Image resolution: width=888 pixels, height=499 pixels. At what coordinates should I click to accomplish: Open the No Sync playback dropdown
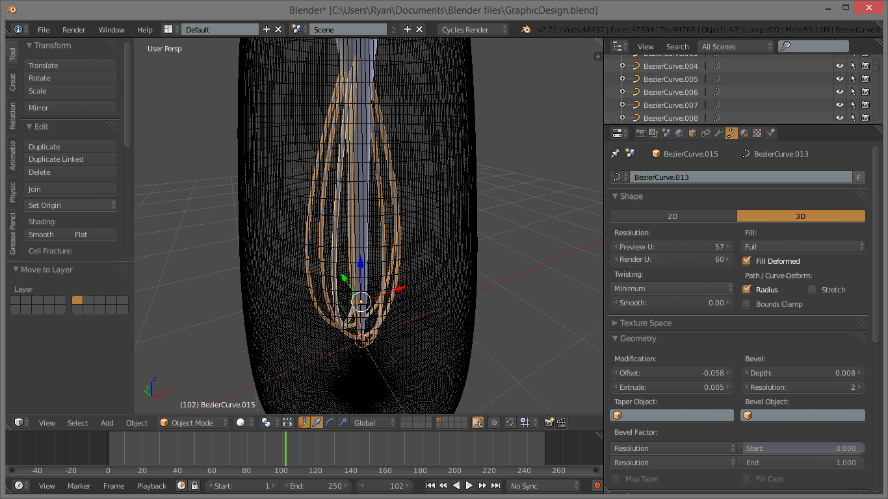(x=543, y=485)
